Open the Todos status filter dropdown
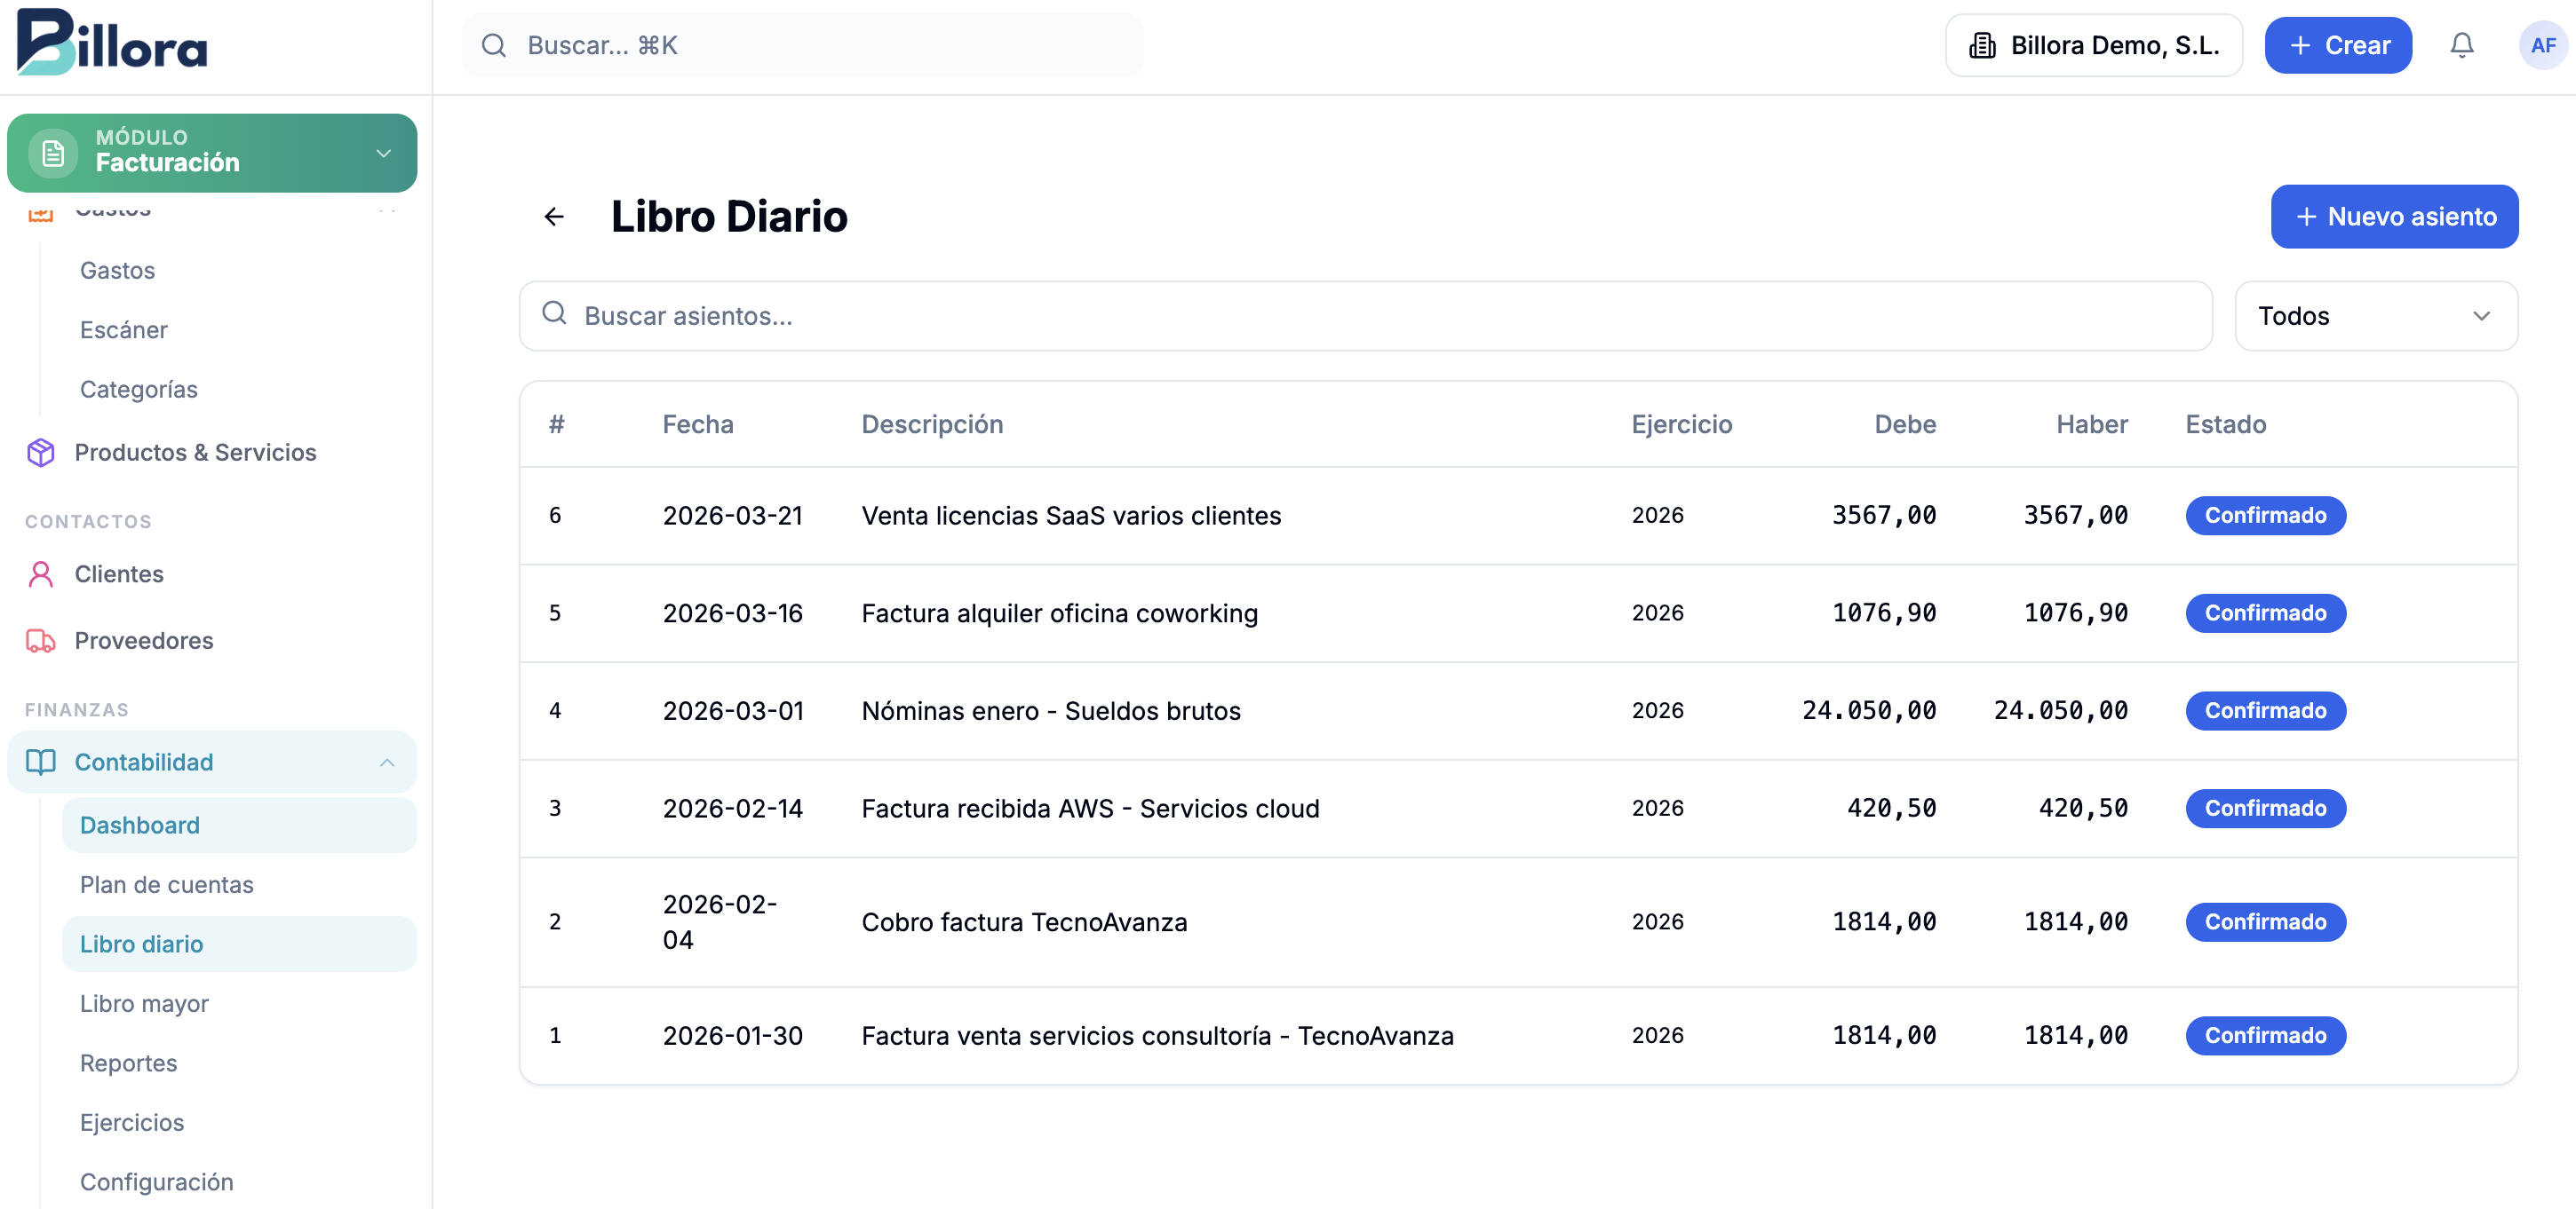This screenshot has width=2576, height=1209. coord(2375,316)
